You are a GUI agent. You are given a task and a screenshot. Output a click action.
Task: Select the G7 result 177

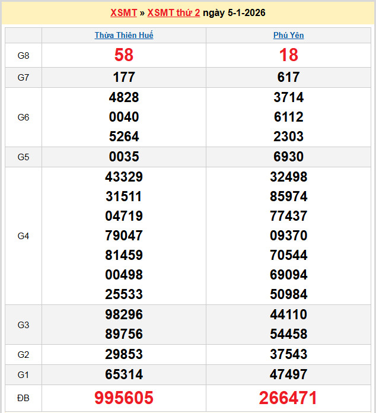(x=124, y=77)
